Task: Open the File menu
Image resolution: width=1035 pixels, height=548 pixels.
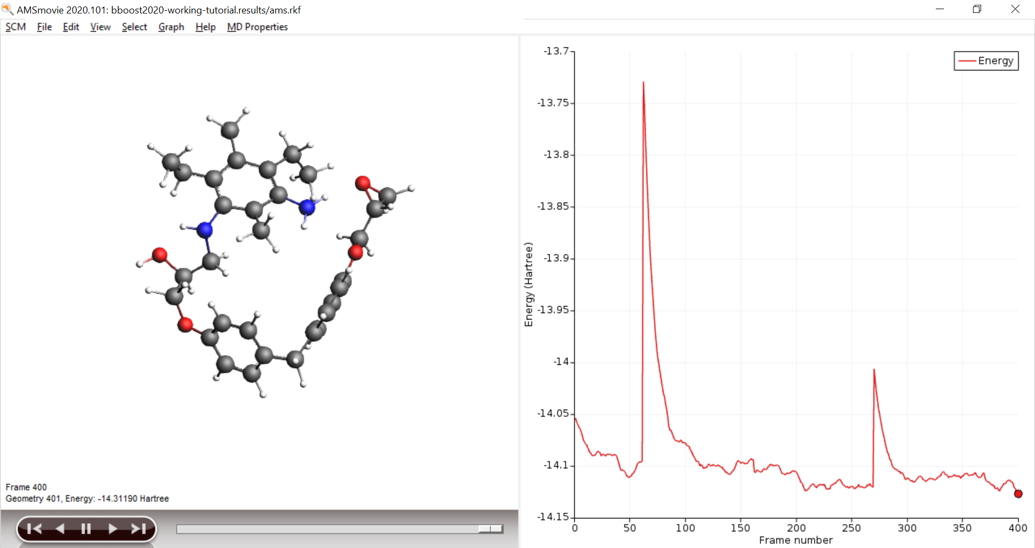Action: click(x=44, y=27)
